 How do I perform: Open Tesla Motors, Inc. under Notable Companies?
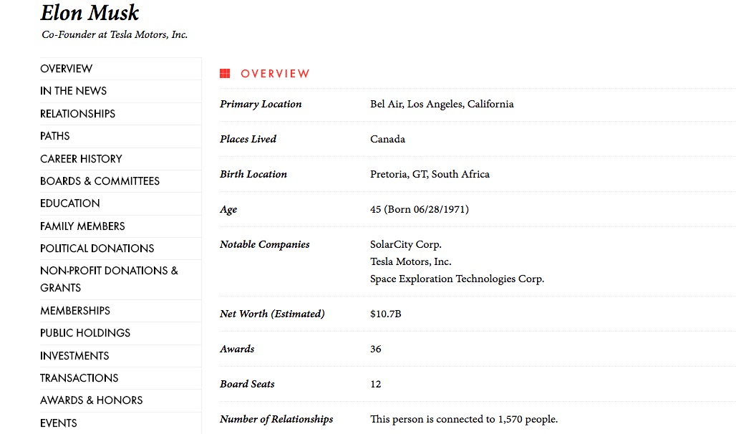pyautogui.click(x=411, y=261)
